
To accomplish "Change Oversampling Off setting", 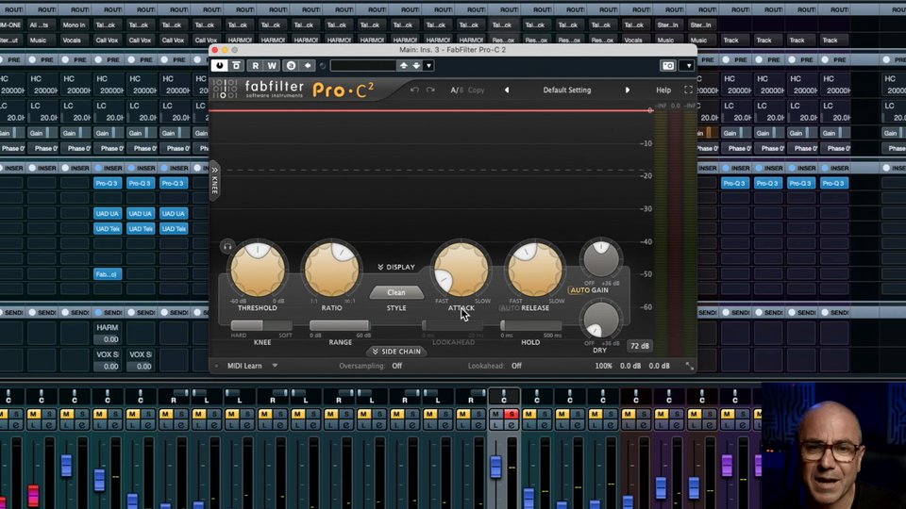I will click(x=397, y=366).
